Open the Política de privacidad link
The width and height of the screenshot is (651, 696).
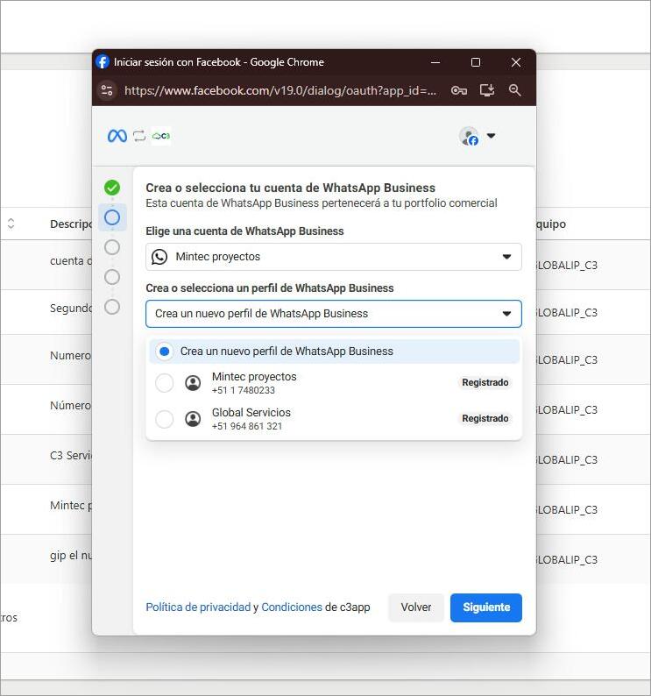(198, 607)
